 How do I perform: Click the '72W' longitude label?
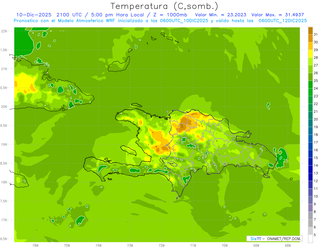(x=161, y=246)
